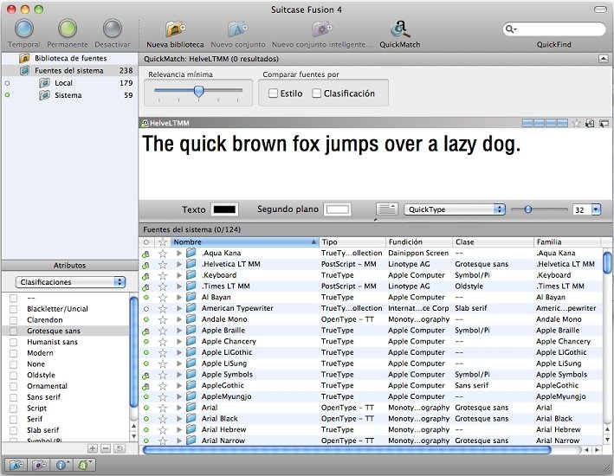The image size is (614, 476).
Task: Mark Al Bayan as favorite star
Action: 163,298
